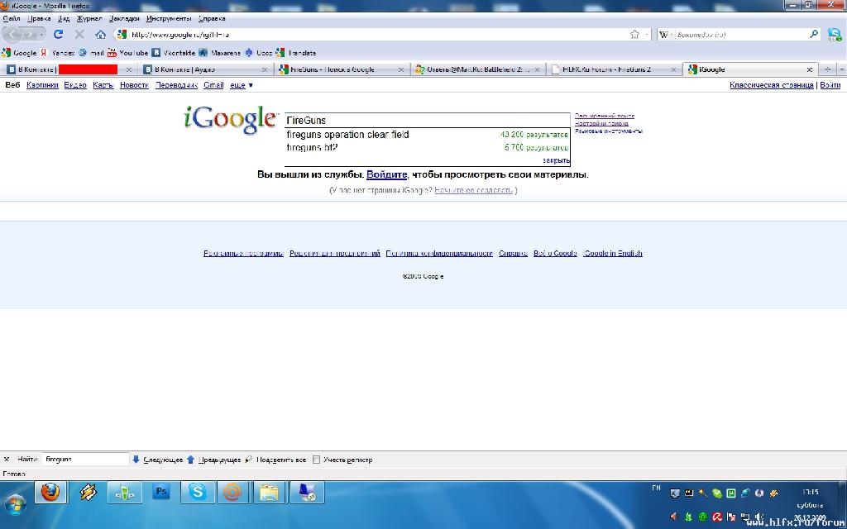Click the Gmail link
The image size is (847, 529).
(213, 85)
